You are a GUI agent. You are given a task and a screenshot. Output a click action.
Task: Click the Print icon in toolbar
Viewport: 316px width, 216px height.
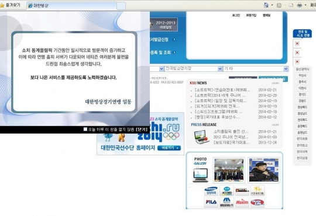pos(300,5)
